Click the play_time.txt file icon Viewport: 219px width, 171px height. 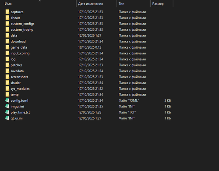pos(7,112)
